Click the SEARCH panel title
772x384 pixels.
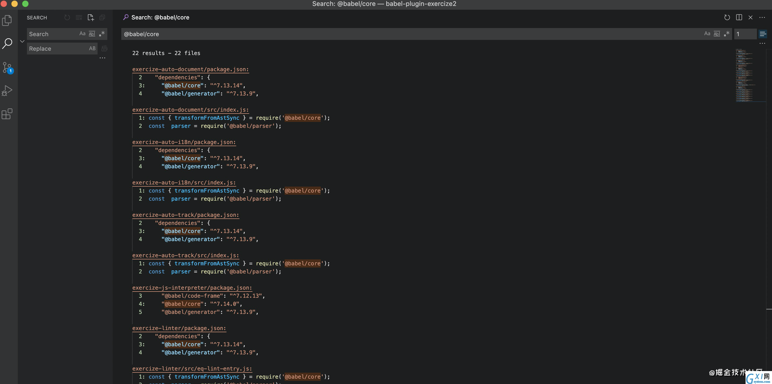tap(37, 18)
